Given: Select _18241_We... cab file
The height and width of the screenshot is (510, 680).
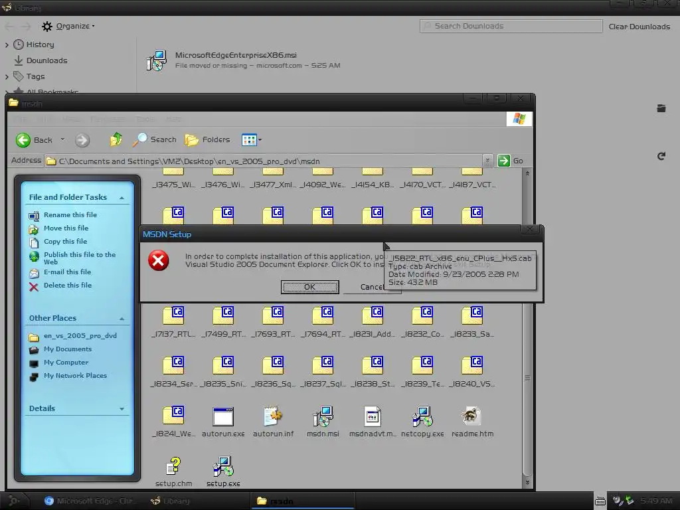Looking at the screenshot, I should click(173, 416).
